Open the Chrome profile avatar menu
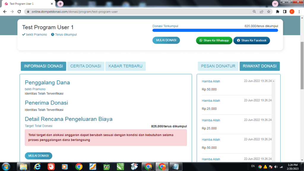 point(292,12)
